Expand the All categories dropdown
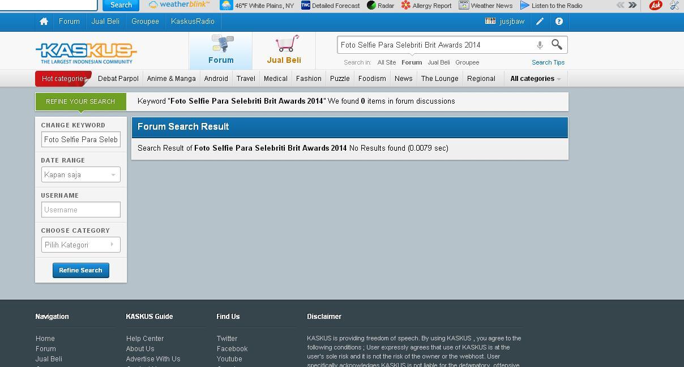Image resolution: width=684 pixels, height=367 pixels. click(x=536, y=79)
